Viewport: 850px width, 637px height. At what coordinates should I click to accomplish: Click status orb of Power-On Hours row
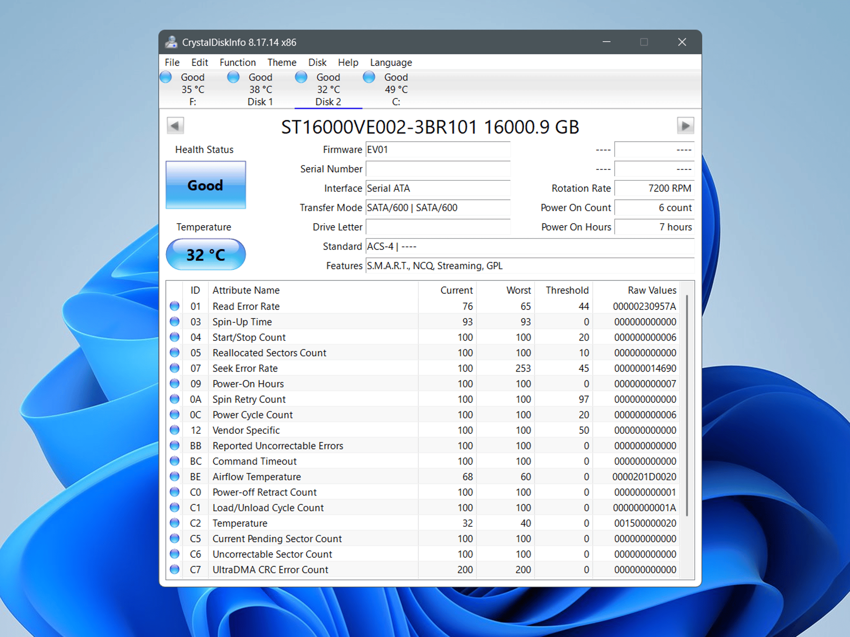(x=175, y=384)
